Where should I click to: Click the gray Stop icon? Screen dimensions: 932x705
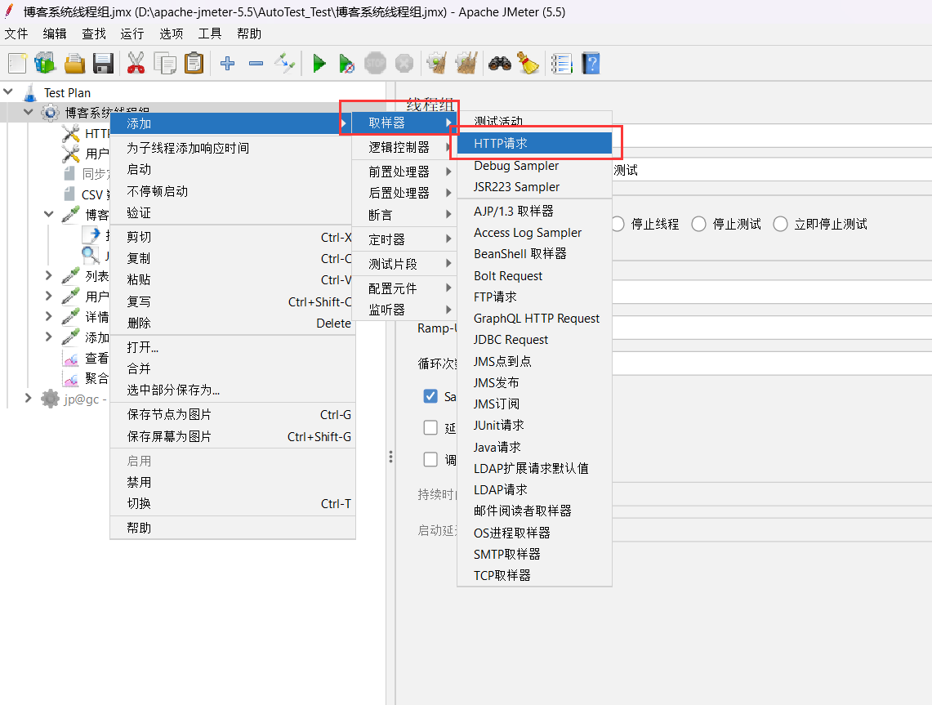point(375,63)
